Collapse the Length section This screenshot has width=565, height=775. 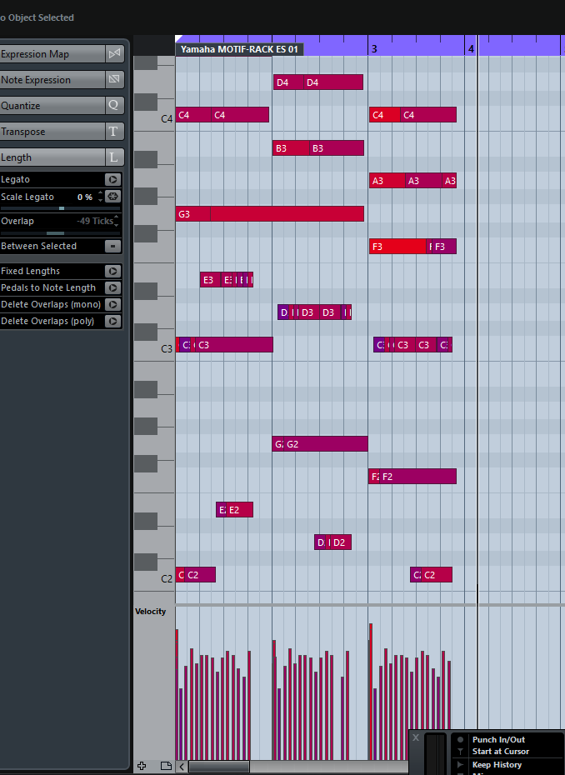click(x=52, y=157)
